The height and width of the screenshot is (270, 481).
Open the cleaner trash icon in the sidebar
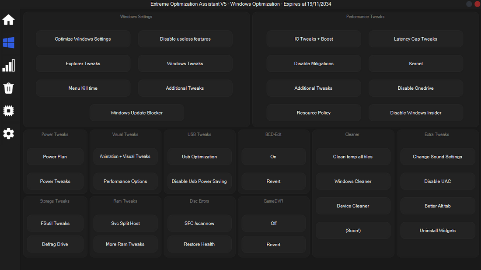[x=8, y=88]
